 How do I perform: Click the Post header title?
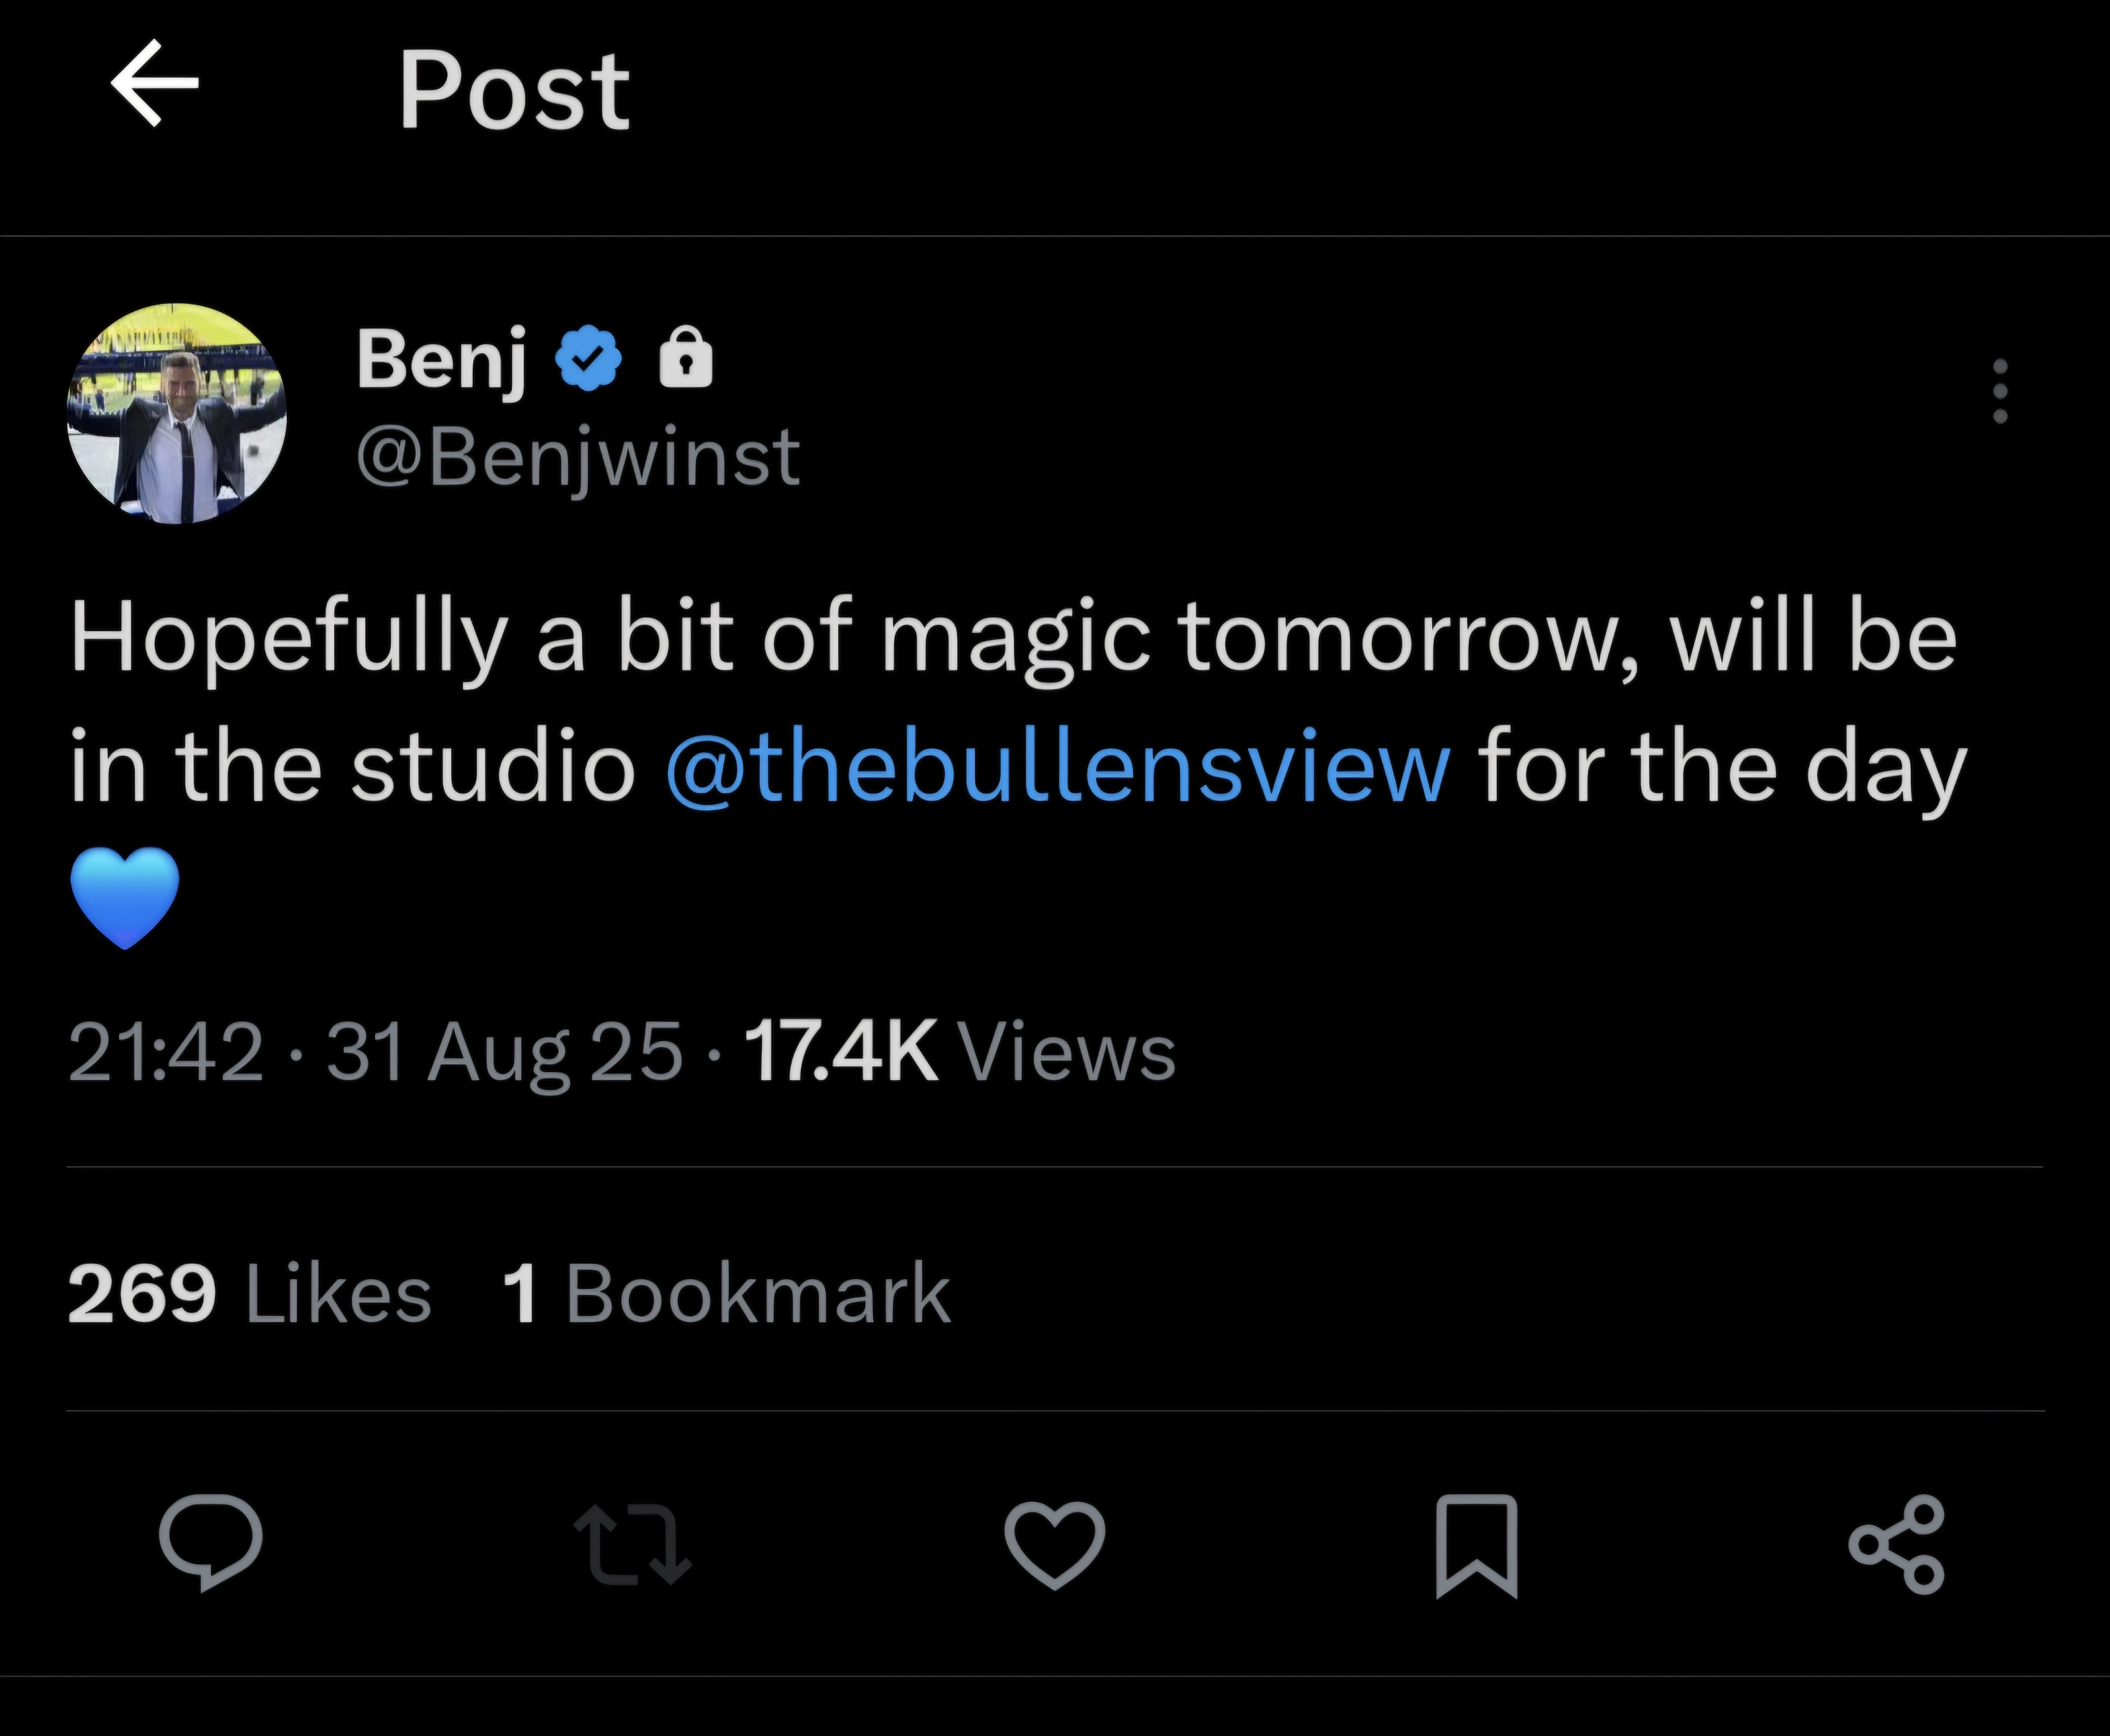click(514, 91)
